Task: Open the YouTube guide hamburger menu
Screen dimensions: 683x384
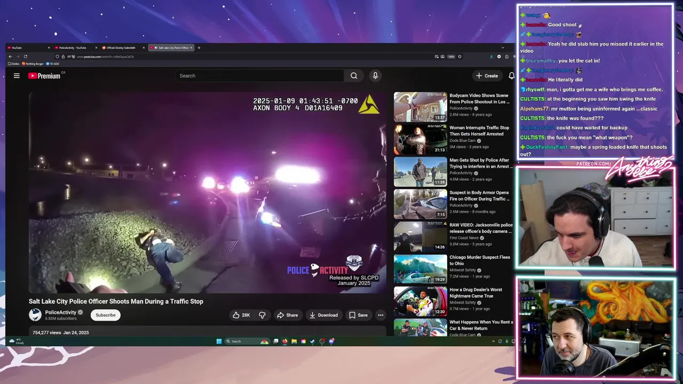Action: (17, 76)
